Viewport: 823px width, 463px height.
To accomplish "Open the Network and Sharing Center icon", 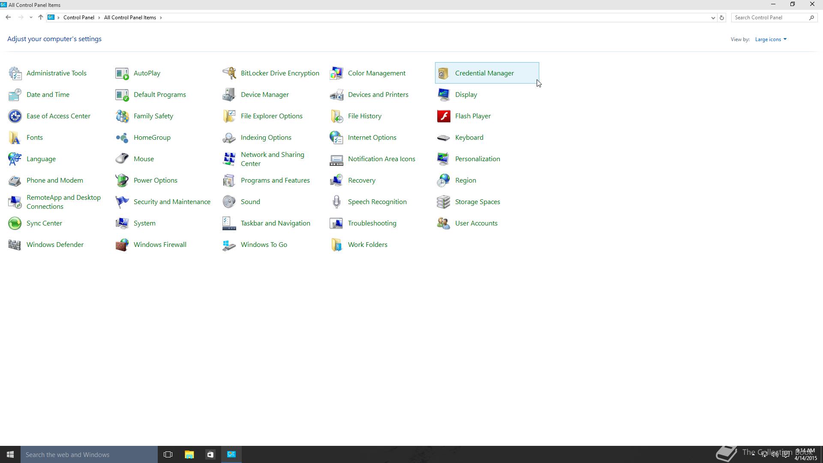I will pos(229,159).
